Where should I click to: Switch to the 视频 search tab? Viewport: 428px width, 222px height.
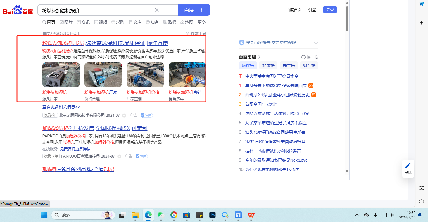[x=101, y=22]
